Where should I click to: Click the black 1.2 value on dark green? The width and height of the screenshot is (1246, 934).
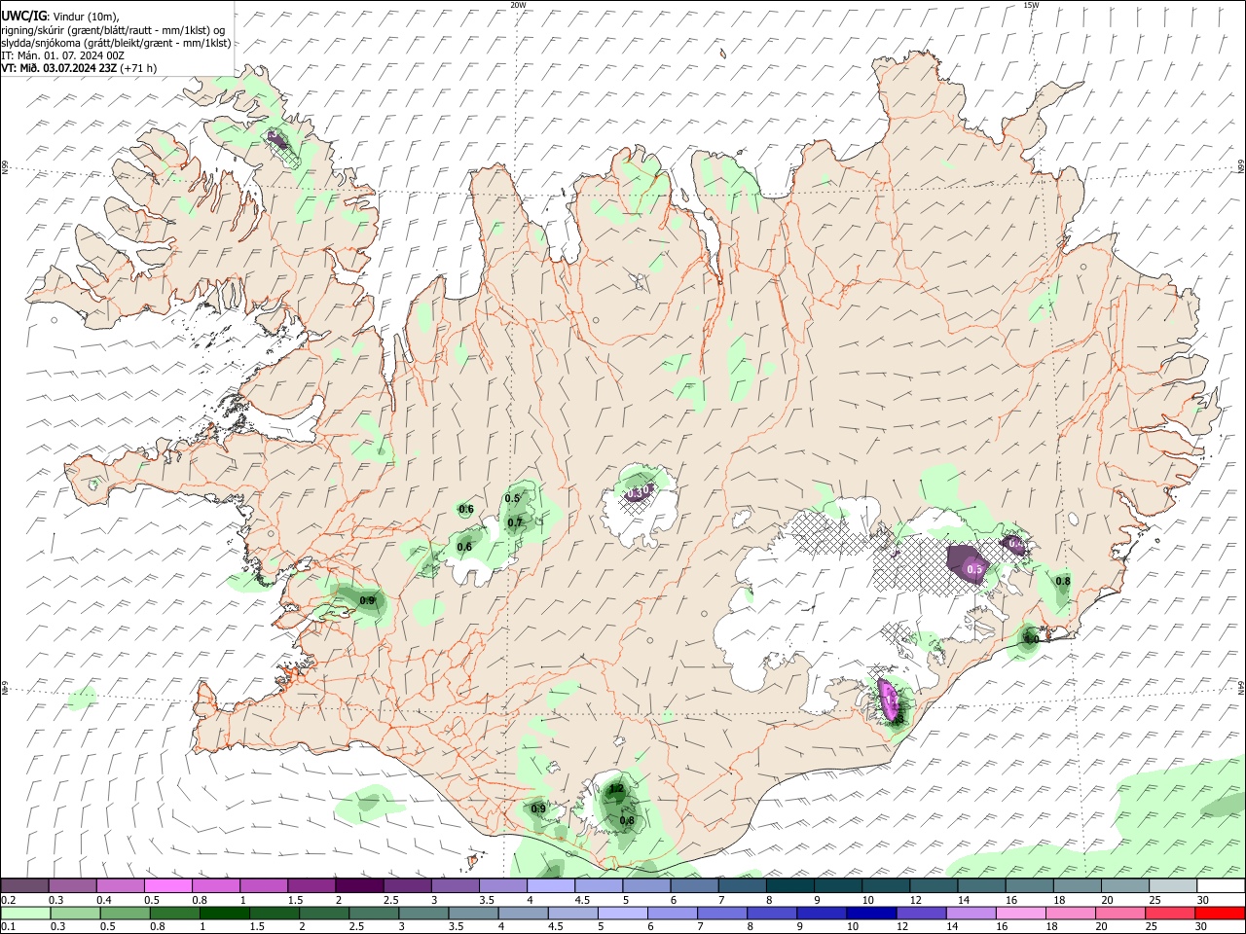pos(615,790)
